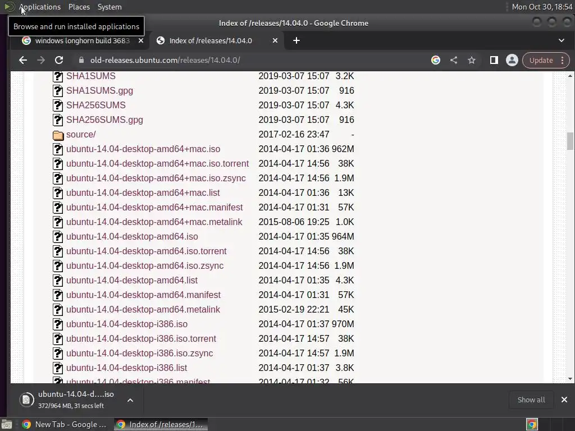Open ubuntu-14.04-desktop-i386.iso.torrent link
The width and height of the screenshot is (575, 431).
click(141, 338)
